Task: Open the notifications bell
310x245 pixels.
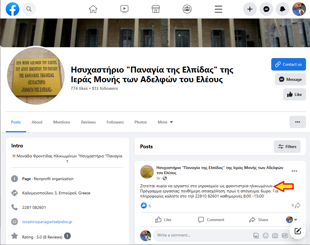Action: pos(283,9)
